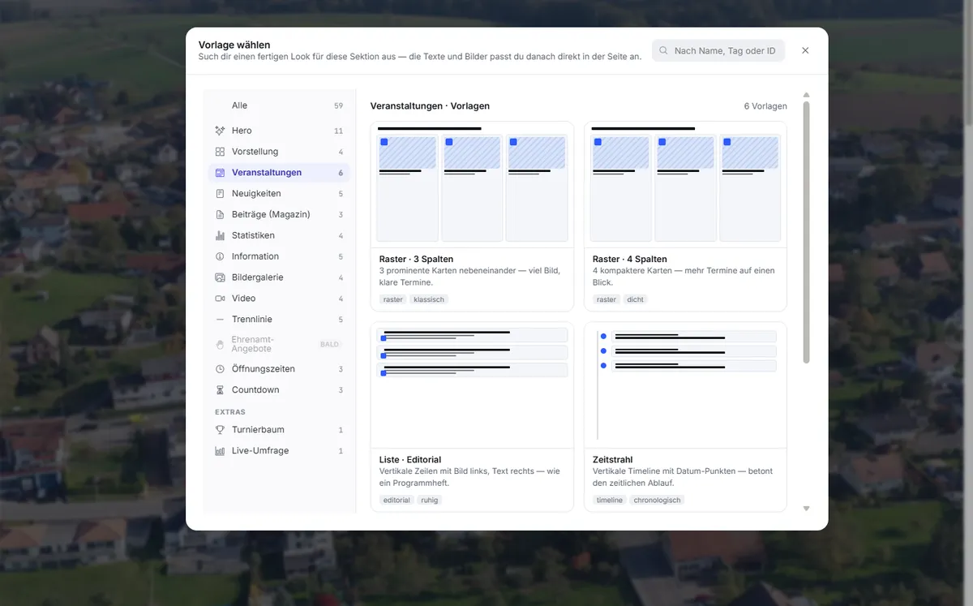Click the count 59 beside Alle
973x606 pixels.
point(338,106)
